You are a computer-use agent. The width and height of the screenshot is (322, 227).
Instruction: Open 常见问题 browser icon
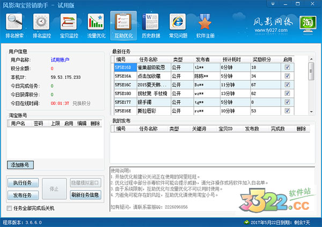click(177, 22)
